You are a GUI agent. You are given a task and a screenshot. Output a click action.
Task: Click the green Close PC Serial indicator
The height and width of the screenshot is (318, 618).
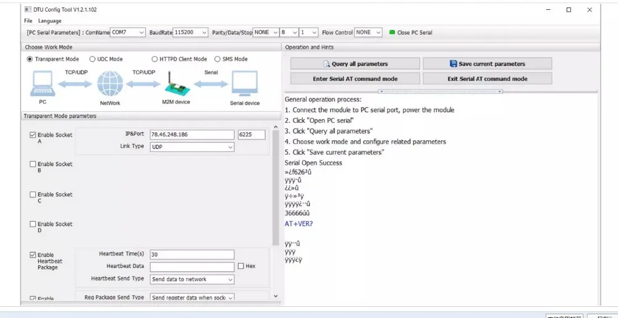click(x=392, y=32)
